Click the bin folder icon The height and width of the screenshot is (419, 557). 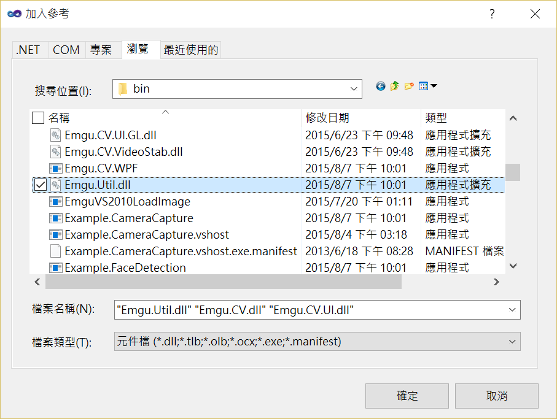(x=123, y=89)
